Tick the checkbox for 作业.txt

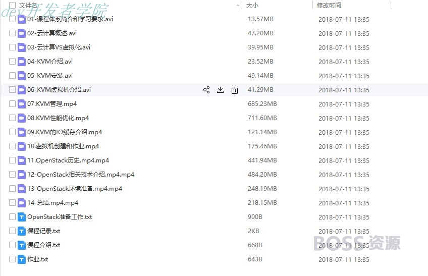coord(12,259)
